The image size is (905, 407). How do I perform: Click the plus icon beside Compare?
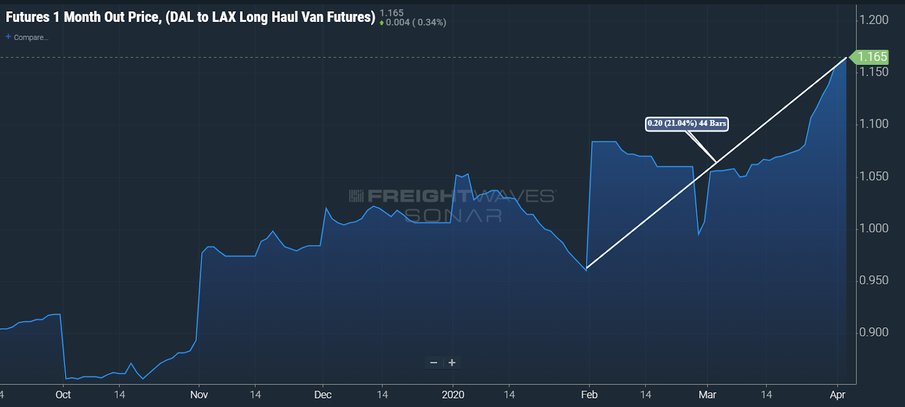(8, 37)
